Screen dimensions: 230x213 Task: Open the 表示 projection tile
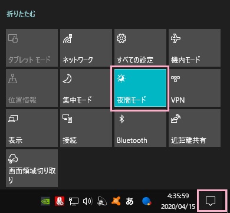coord(32,128)
